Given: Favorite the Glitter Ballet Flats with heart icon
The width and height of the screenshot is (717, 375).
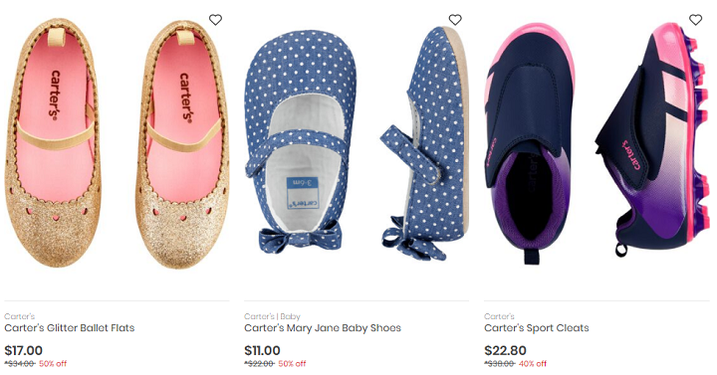Looking at the screenshot, I should coord(215,20).
